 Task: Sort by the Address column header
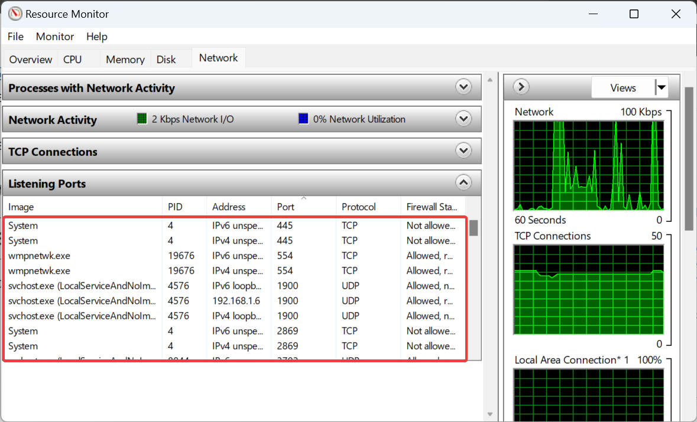239,207
